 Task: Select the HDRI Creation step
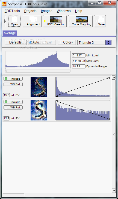point(55,21)
